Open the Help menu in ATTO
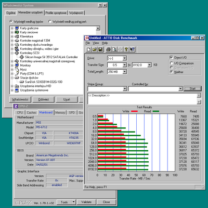Viewport: 208px width, 208px height. tap(105, 43)
